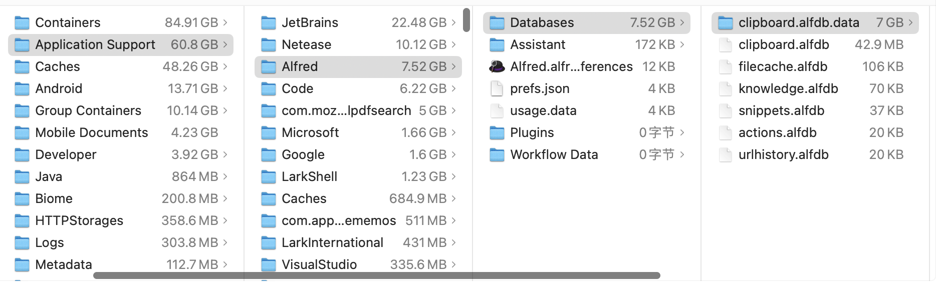Click the Containers folder icon
This screenshot has width=936, height=289.
22,22
